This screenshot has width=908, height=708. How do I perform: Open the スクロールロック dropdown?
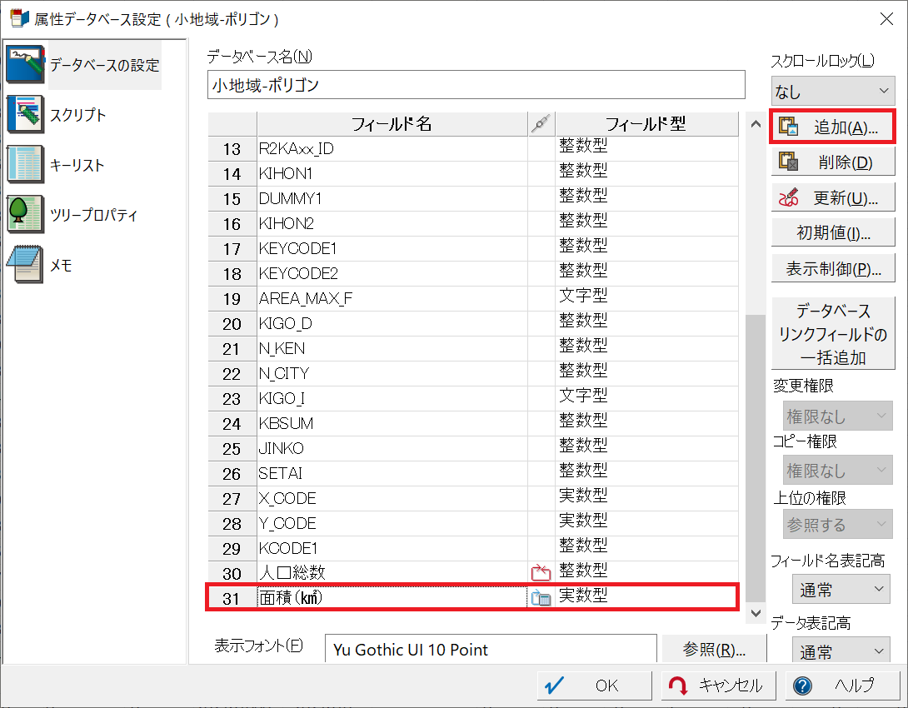[833, 91]
